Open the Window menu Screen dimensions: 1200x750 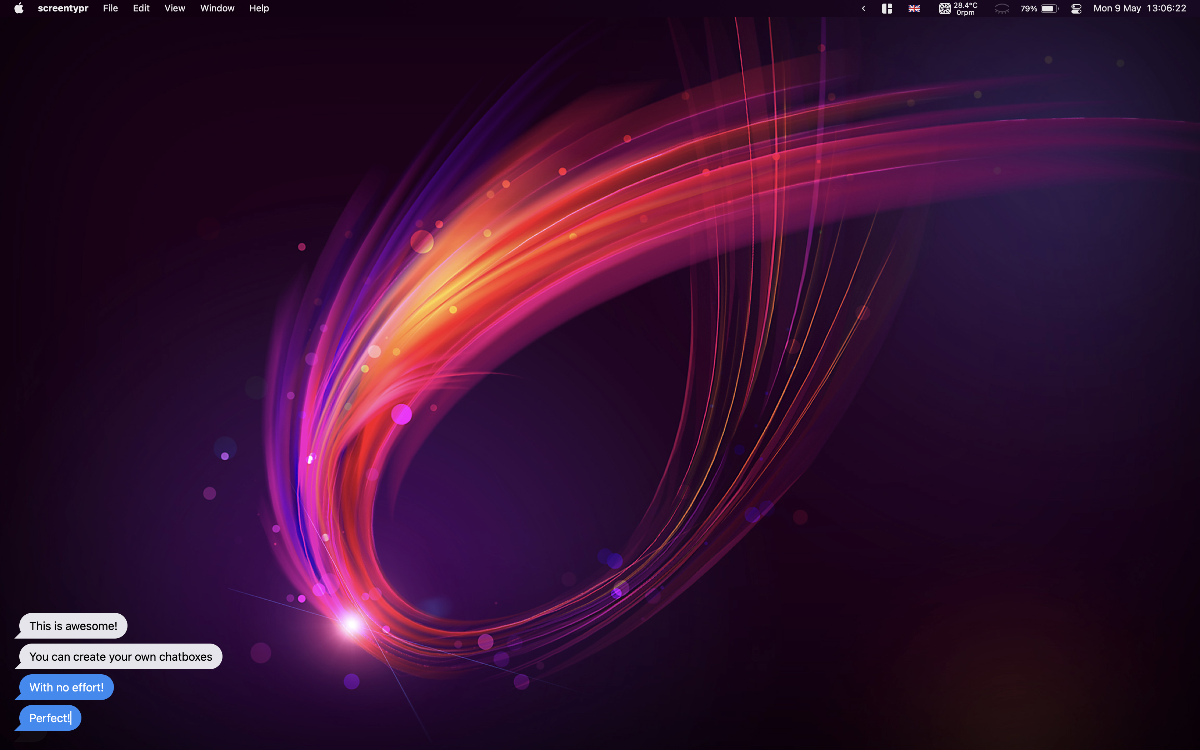pyautogui.click(x=217, y=9)
